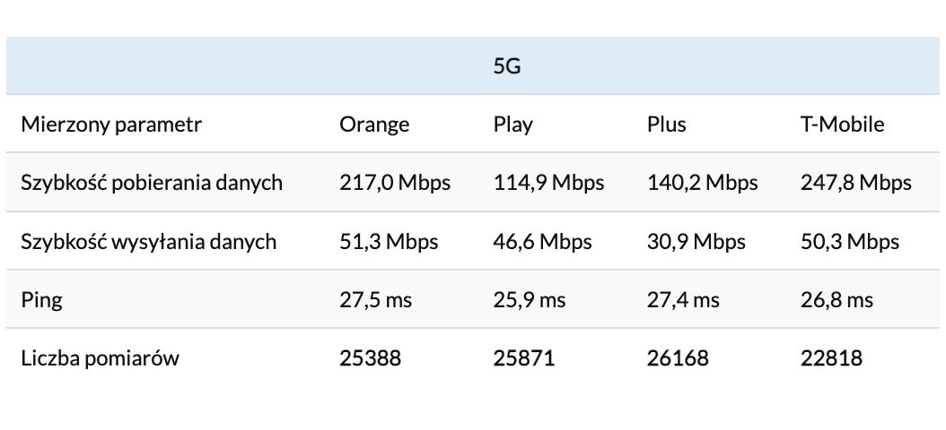Click the Ping row label
946x430 pixels.
[41, 300]
